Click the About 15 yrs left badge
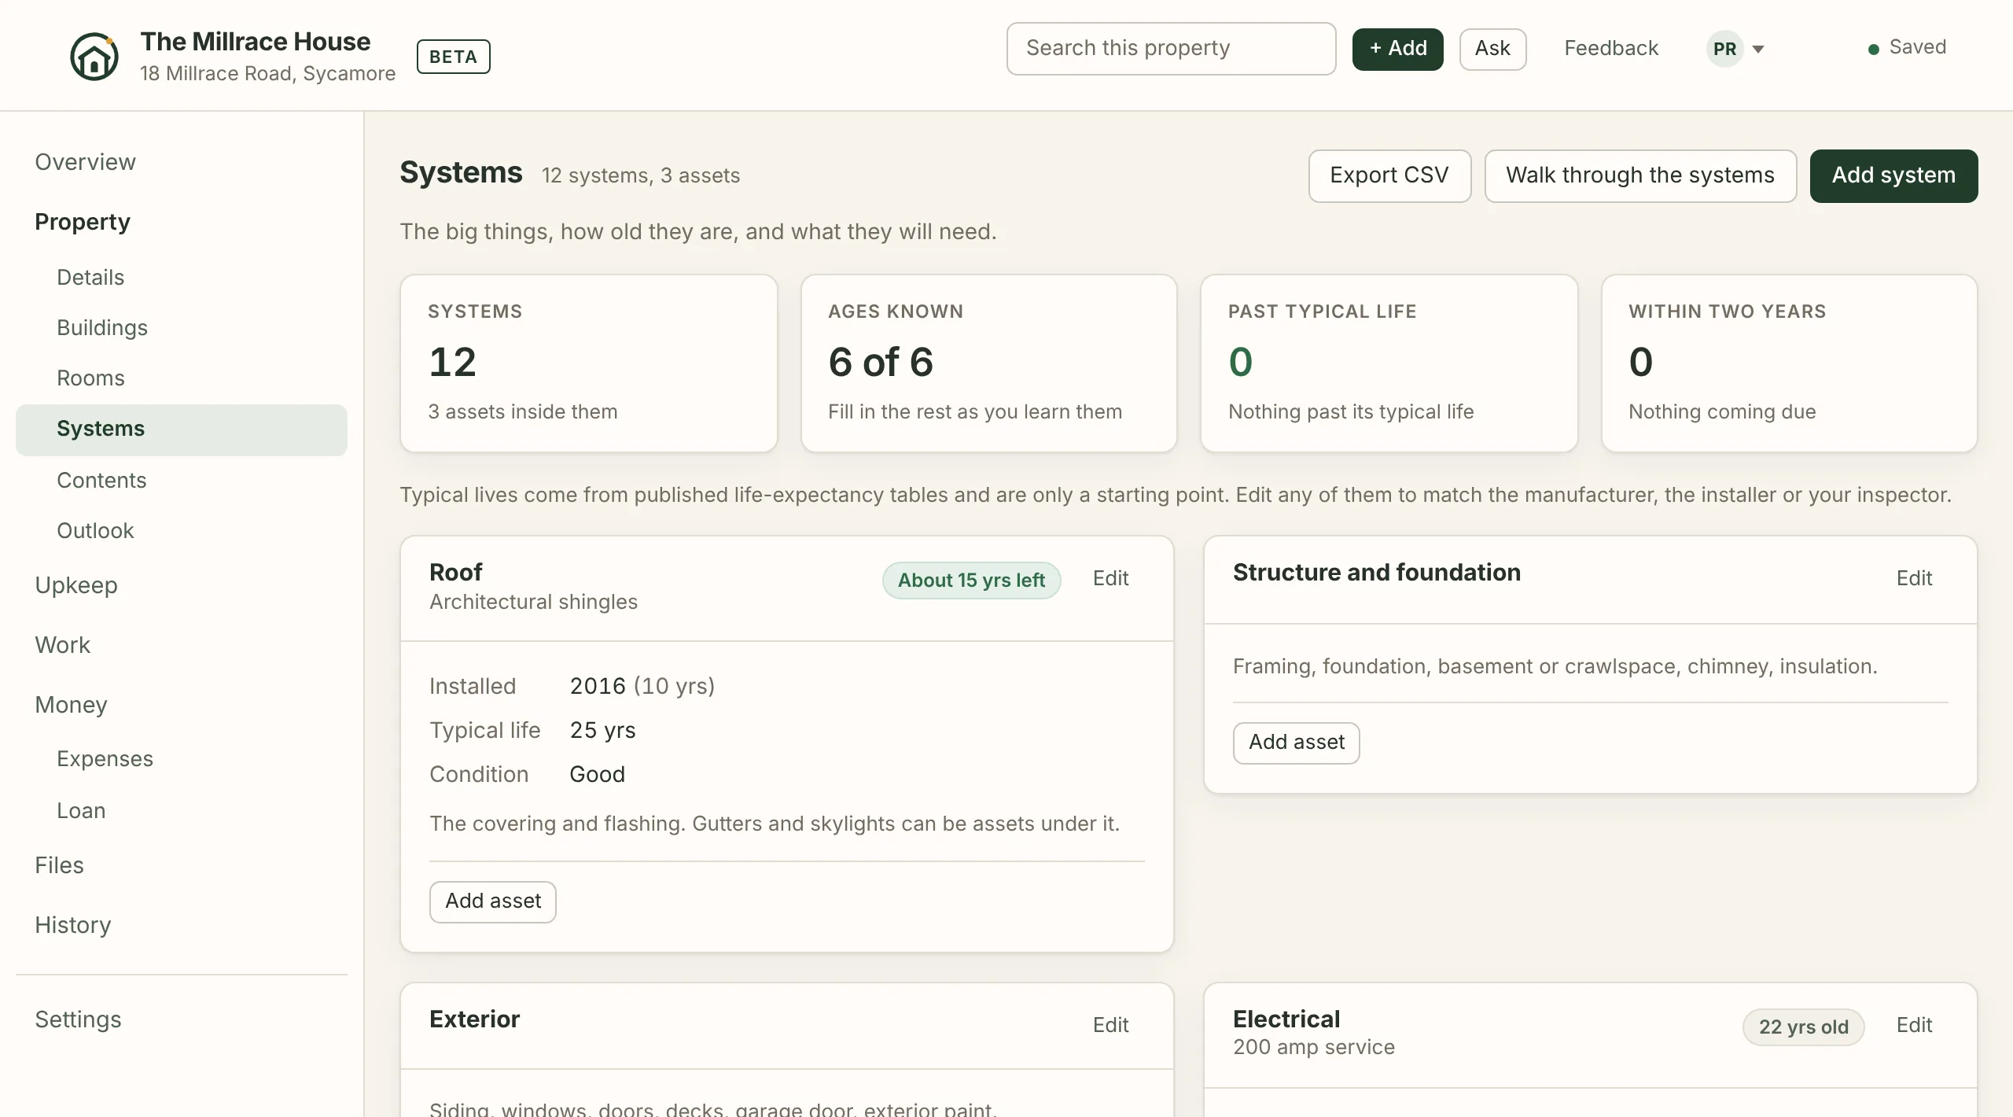This screenshot has height=1117, width=2013. 971,581
